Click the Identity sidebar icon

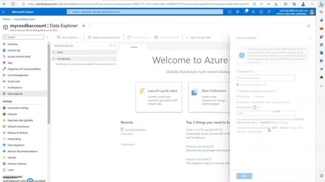pos(4,157)
